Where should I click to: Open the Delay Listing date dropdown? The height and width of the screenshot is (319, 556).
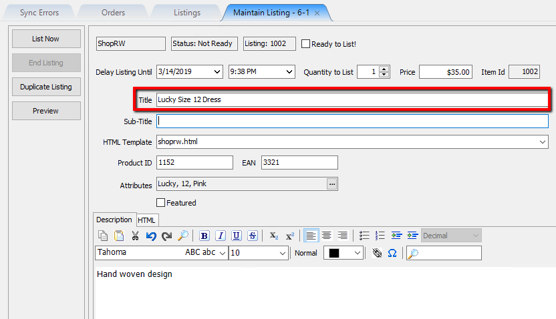[x=217, y=72]
